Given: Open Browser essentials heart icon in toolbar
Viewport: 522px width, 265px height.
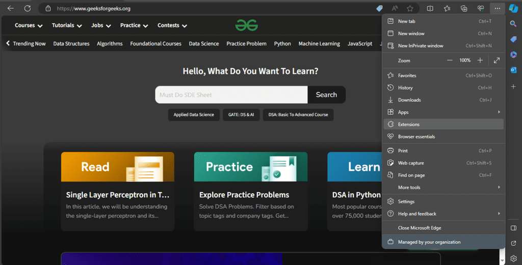Looking at the screenshot, I should click(x=480, y=8).
